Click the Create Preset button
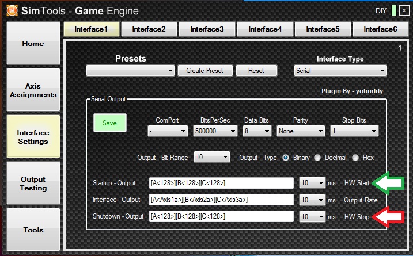Viewport: 413px width, 256px height. [x=205, y=71]
